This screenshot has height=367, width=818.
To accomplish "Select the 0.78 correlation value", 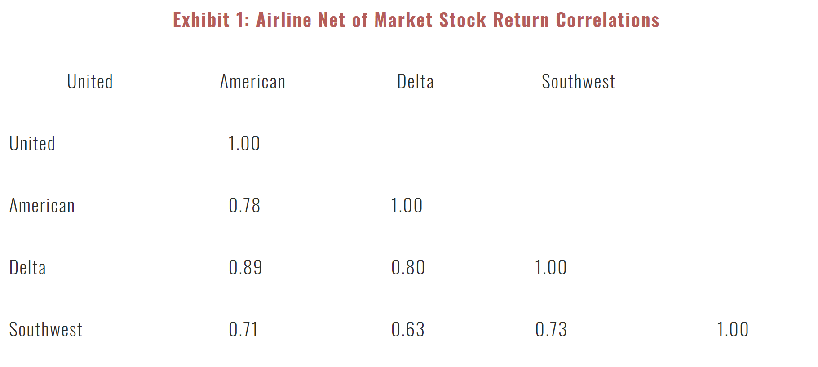I will point(244,206).
